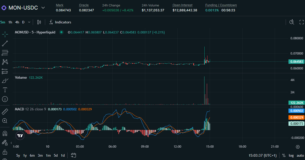Set range to 5d
305x160 pixels.
click(x=56, y=155)
